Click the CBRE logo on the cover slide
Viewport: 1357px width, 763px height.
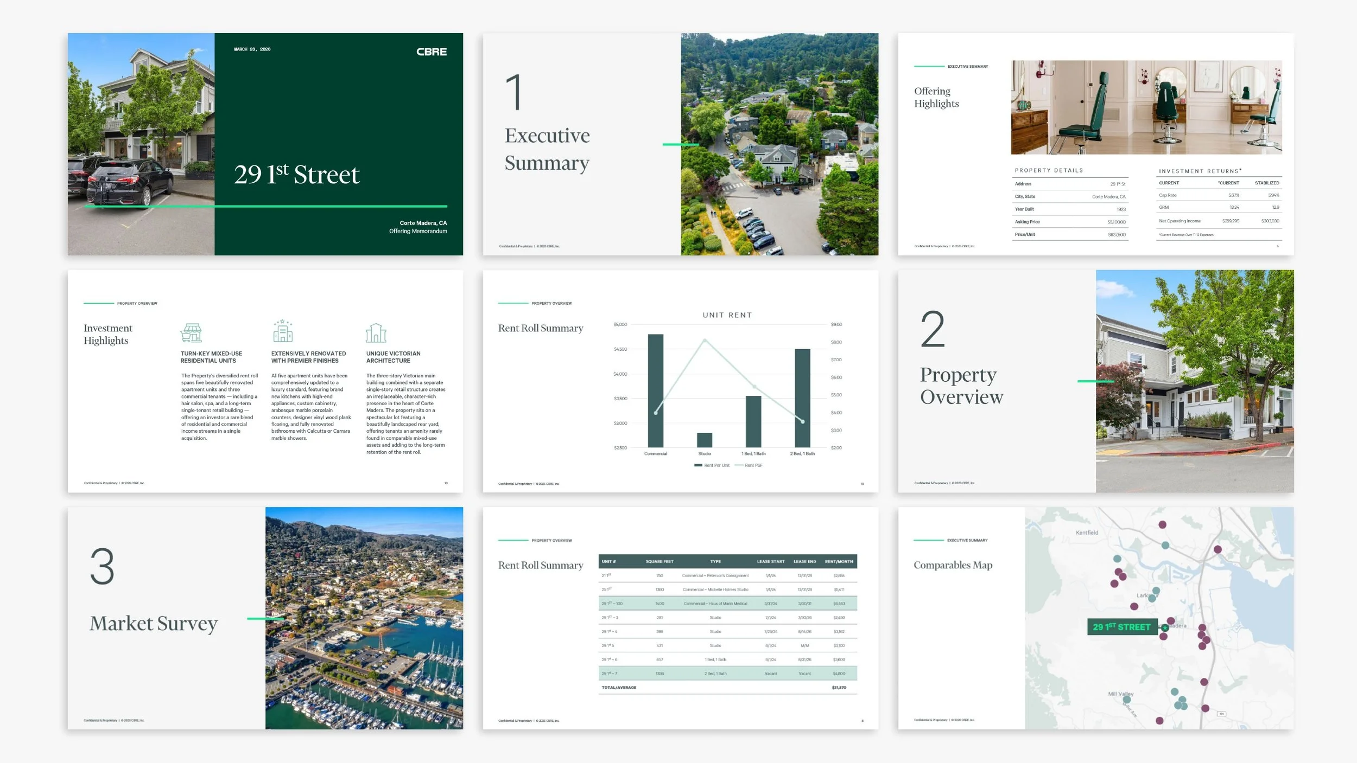point(432,52)
